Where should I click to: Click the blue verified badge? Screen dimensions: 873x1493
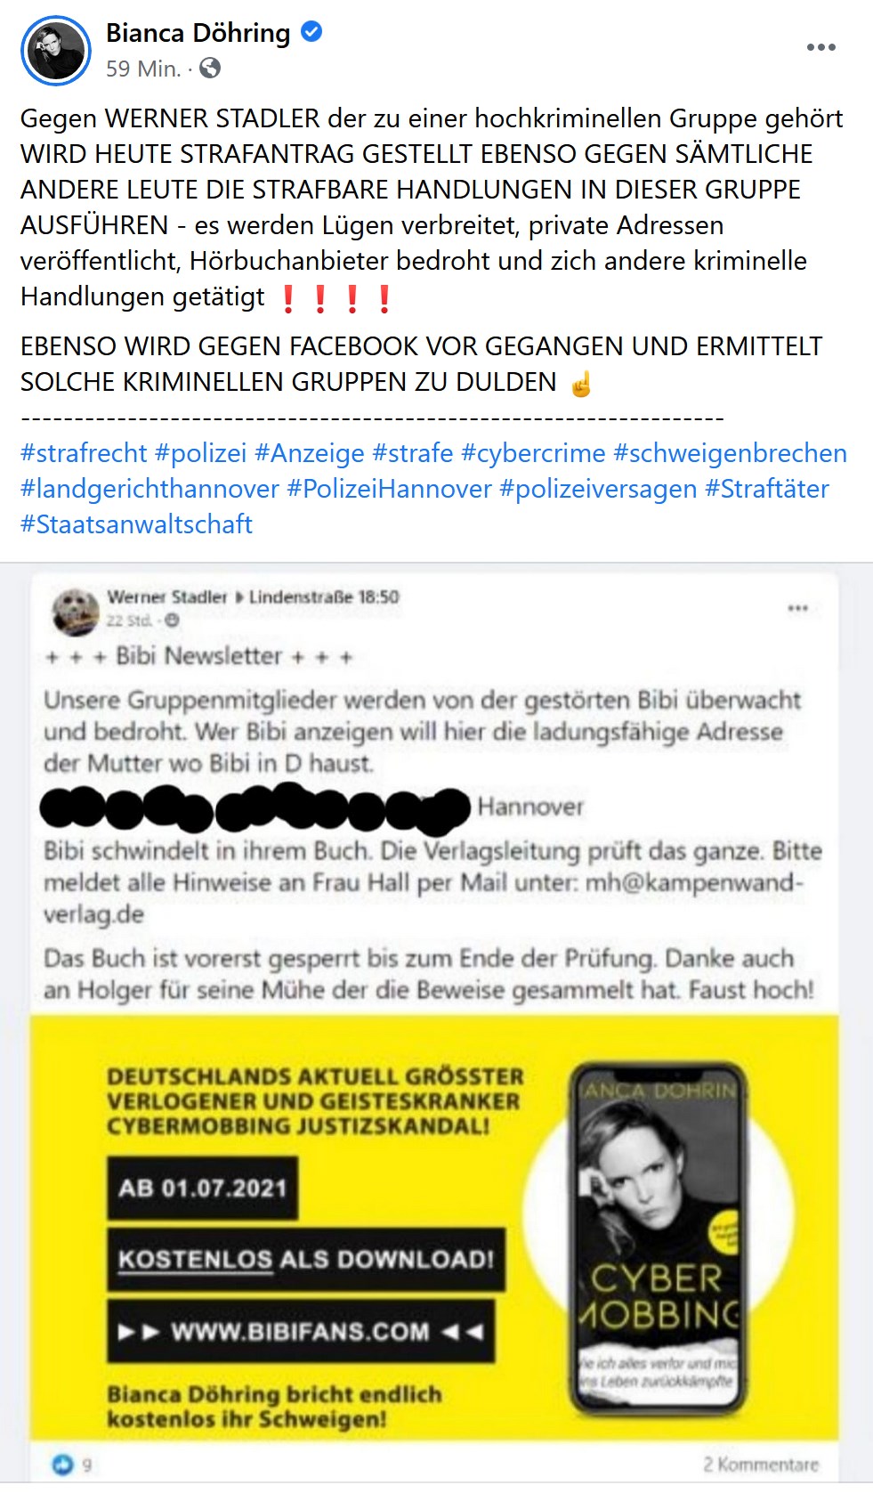[311, 32]
